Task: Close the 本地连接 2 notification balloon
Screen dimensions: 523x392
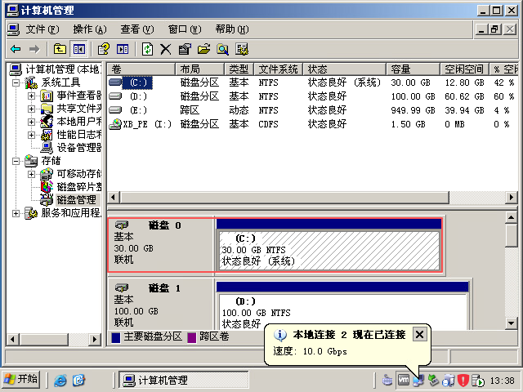Action: click(419, 334)
